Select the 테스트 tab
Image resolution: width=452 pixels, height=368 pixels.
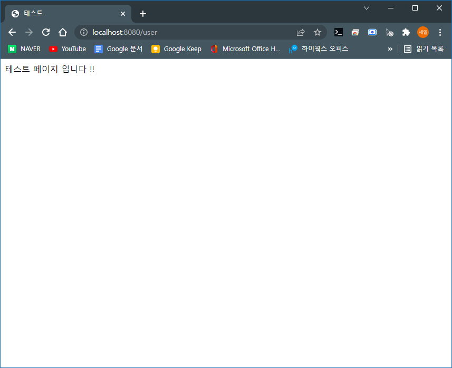[x=68, y=14]
